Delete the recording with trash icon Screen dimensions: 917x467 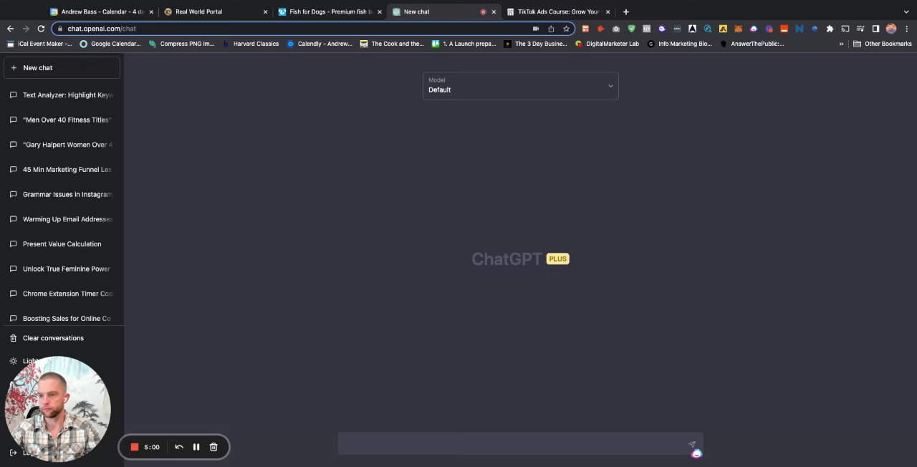213,447
